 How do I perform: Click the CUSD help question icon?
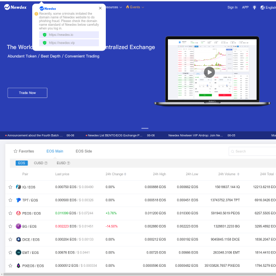46,163
